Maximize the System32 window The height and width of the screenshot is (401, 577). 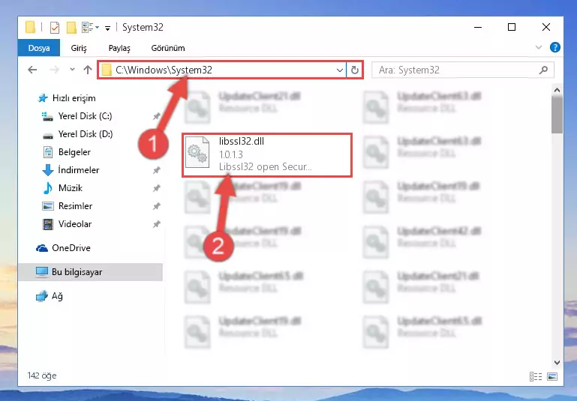512,28
